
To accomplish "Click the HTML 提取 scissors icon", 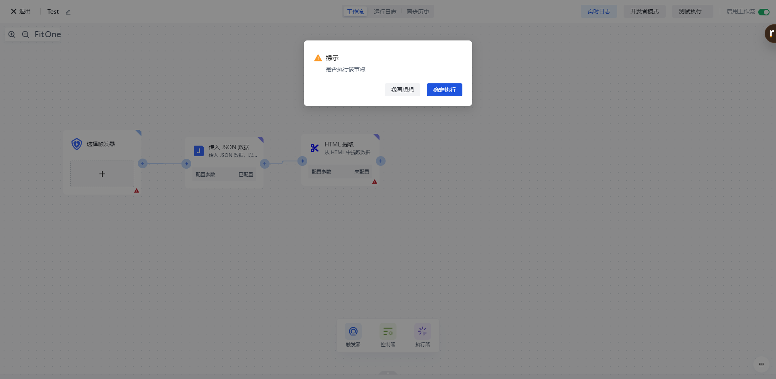I will pyautogui.click(x=314, y=148).
